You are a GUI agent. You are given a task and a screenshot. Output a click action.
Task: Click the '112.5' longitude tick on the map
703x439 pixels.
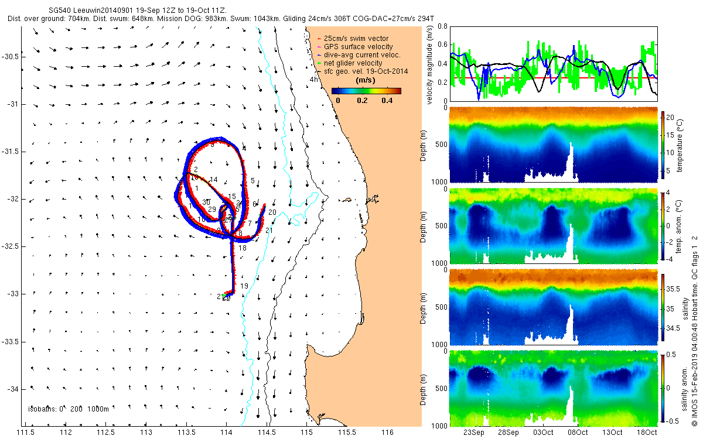click(106, 432)
